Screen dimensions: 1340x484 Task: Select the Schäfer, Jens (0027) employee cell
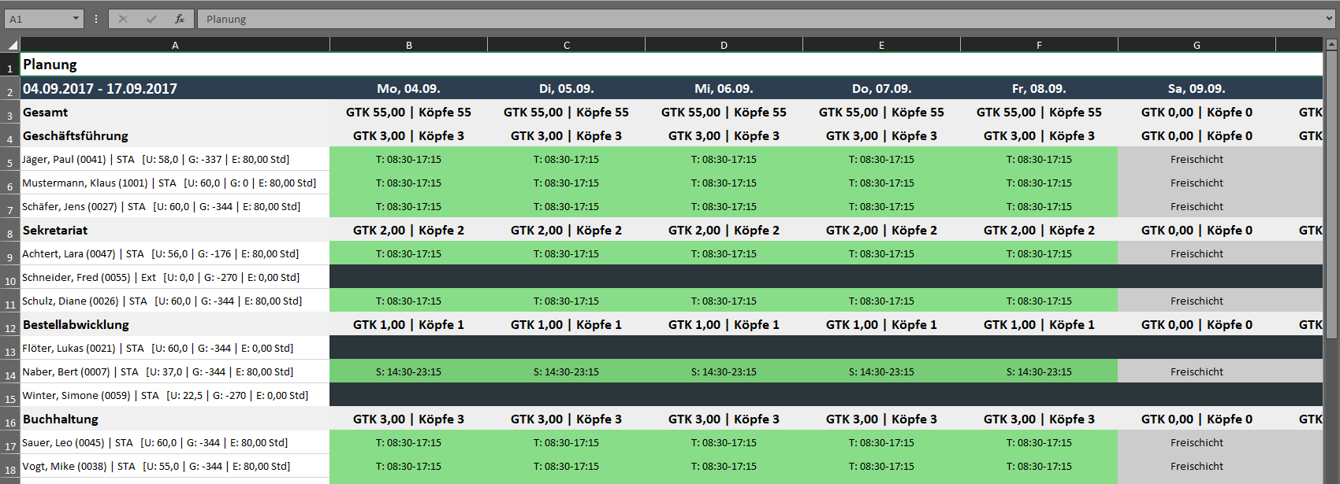coord(175,206)
